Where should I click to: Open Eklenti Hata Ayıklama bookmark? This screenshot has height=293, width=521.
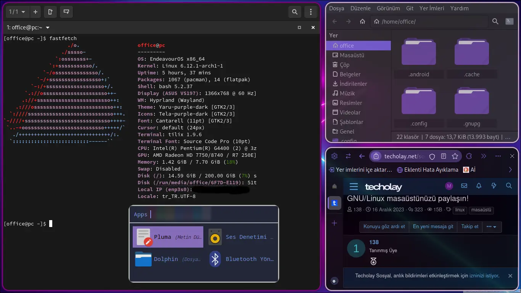428,170
